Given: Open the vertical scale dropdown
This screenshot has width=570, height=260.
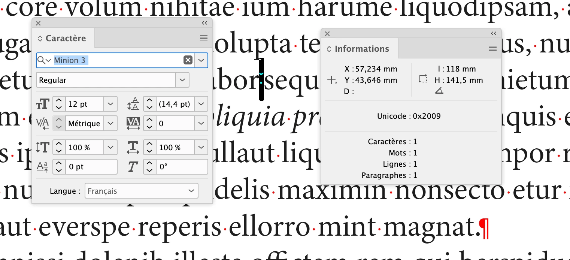Looking at the screenshot, I should (110, 147).
